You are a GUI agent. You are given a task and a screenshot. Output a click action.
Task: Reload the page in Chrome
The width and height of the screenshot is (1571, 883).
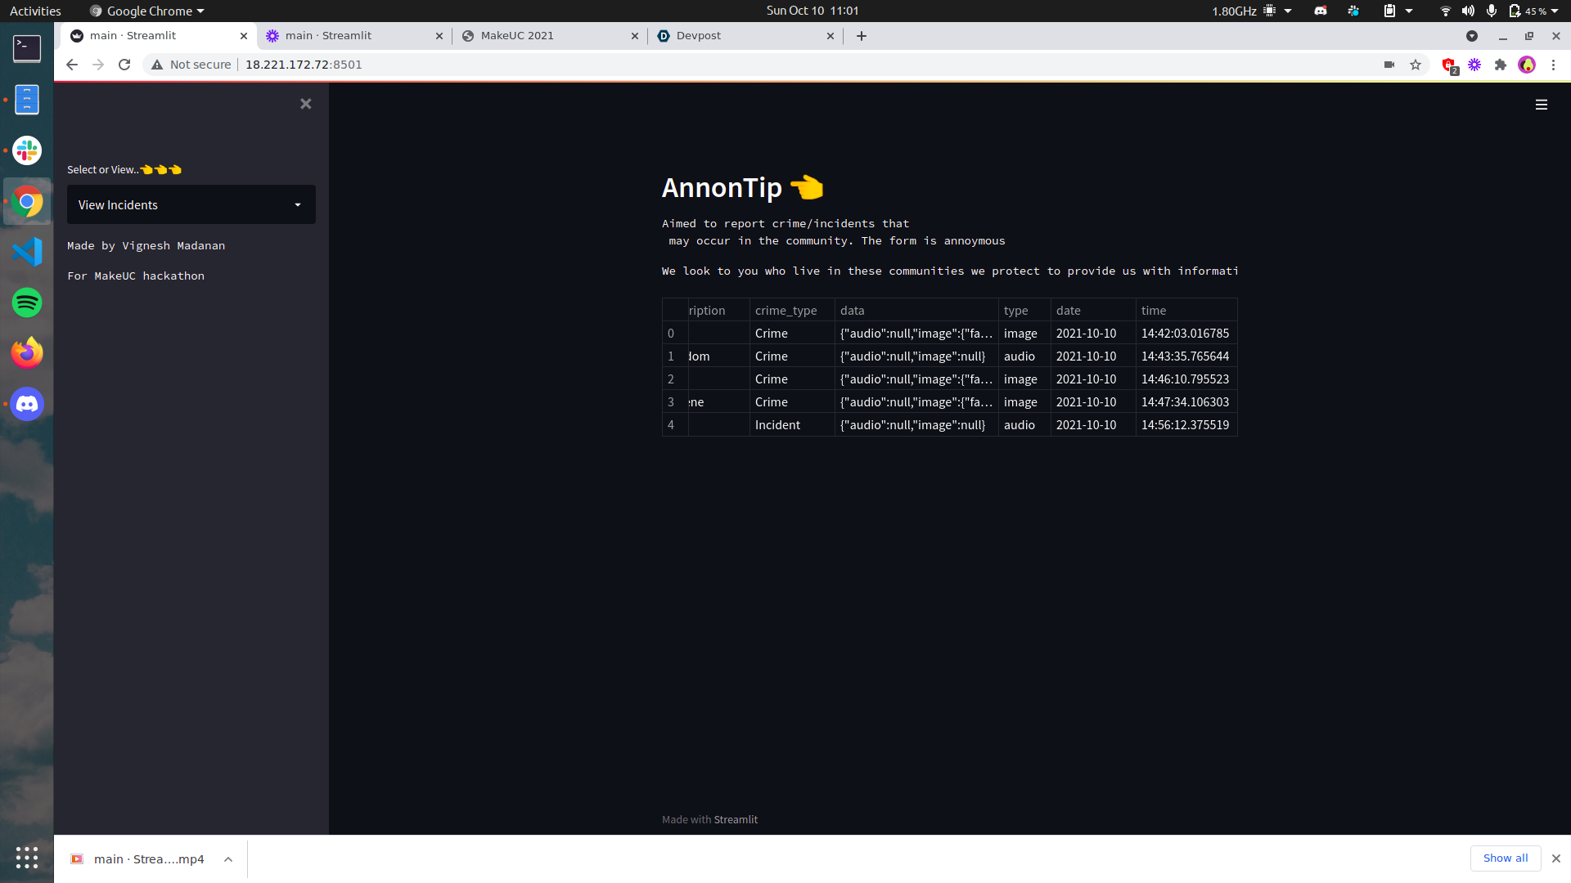click(124, 65)
